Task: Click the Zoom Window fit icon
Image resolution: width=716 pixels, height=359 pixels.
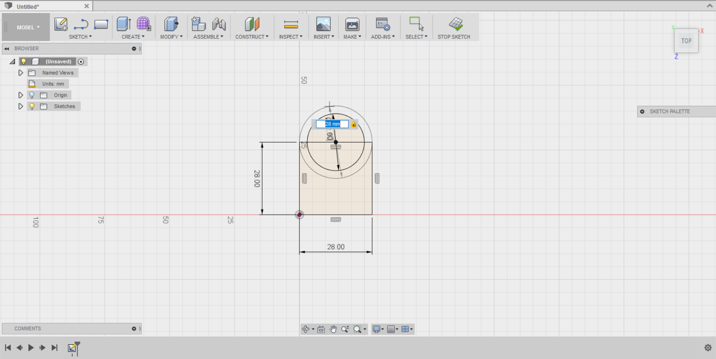Action: coord(357,329)
